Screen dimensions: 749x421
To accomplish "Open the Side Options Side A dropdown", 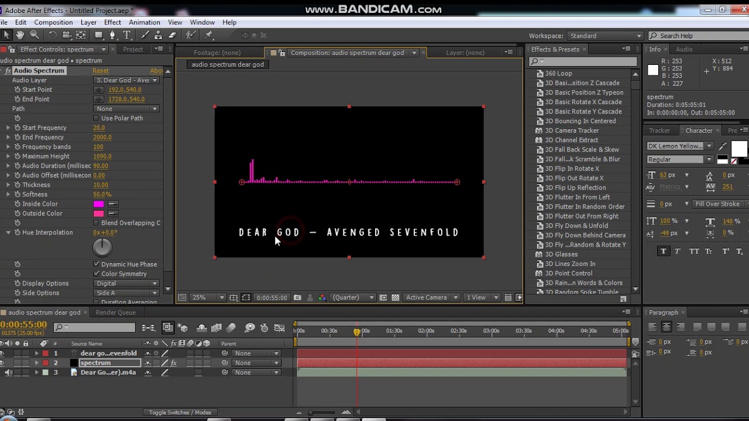I will click(126, 293).
